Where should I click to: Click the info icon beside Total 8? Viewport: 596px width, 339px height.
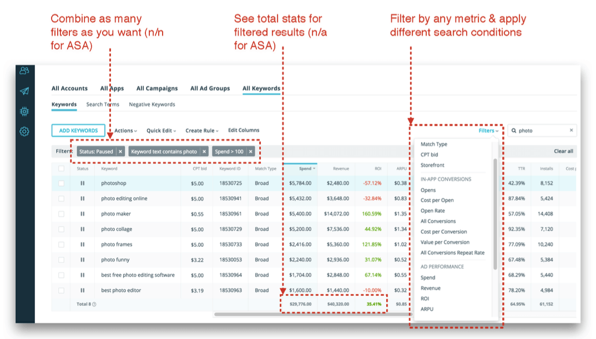(x=94, y=304)
